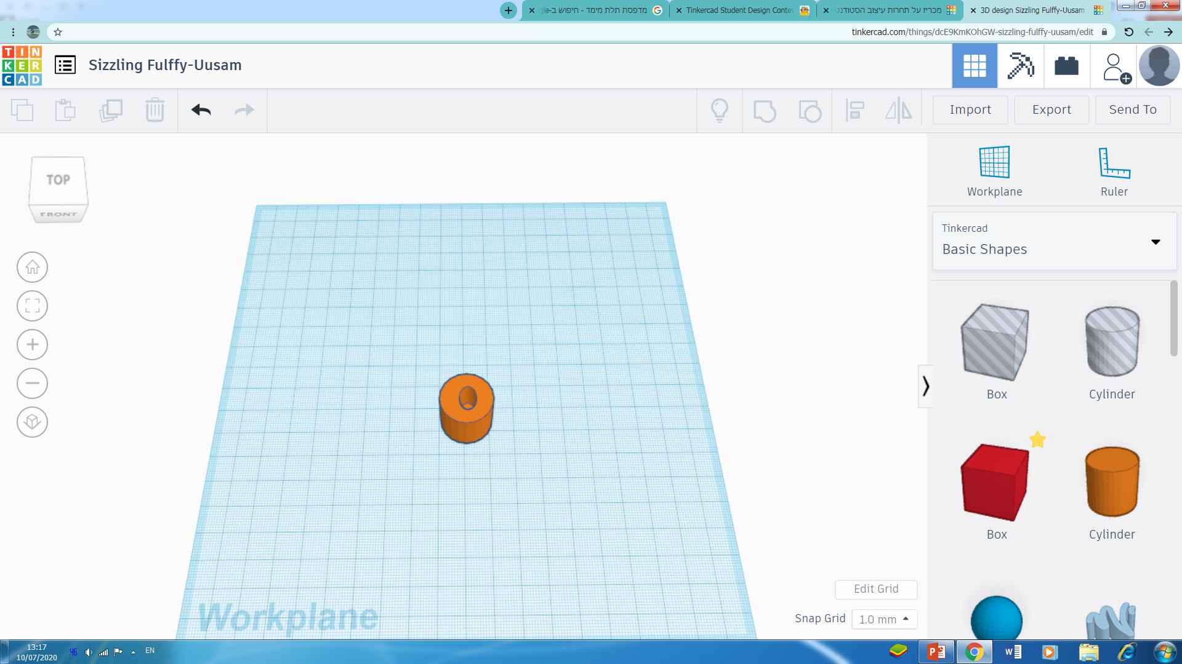Click the Edit Grid button
This screenshot has width=1182, height=664.
pyautogui.click(x=875, y=589)
